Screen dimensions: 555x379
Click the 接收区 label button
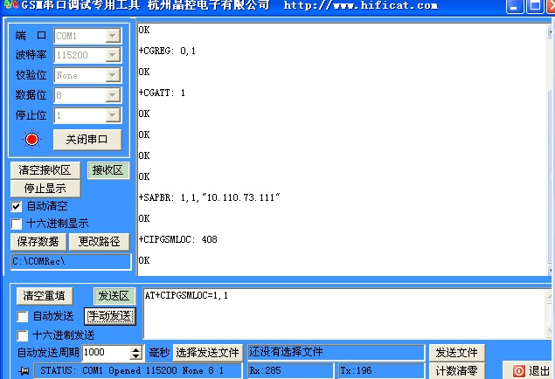point(108,170)
